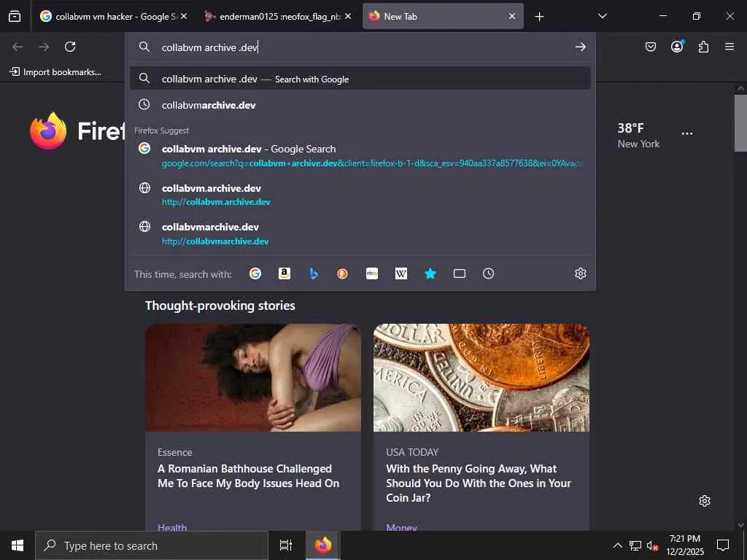The image size is (747, 560).
Task: Open the Penny coins story thumbnail
Action: (481, 378)
